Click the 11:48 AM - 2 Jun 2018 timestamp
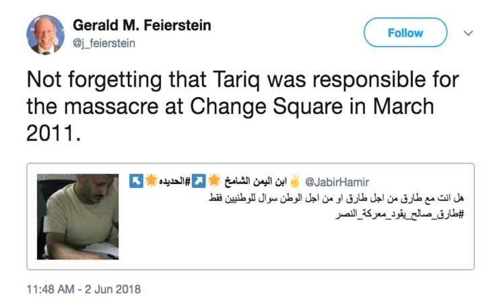503x297 pixels. (x=84, y=289)
